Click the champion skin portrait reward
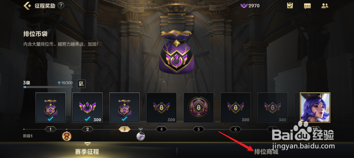 [x=315, y=108]
